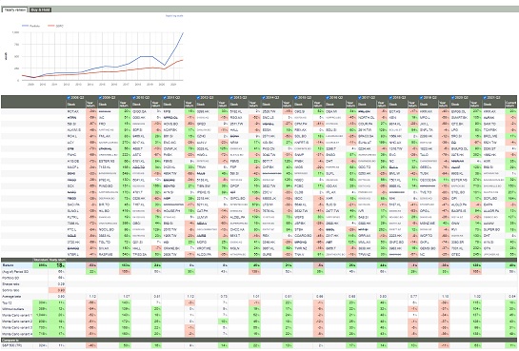Uncheck the 2013 Q3 checkbox
Image resolution: width=519 pixels, height=351 pixels.
click(231, 98)
